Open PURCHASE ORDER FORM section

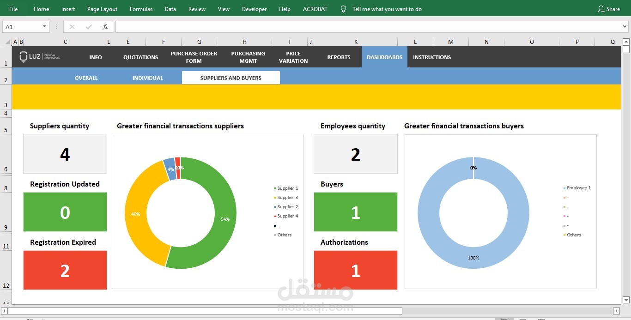coord(194,57)
